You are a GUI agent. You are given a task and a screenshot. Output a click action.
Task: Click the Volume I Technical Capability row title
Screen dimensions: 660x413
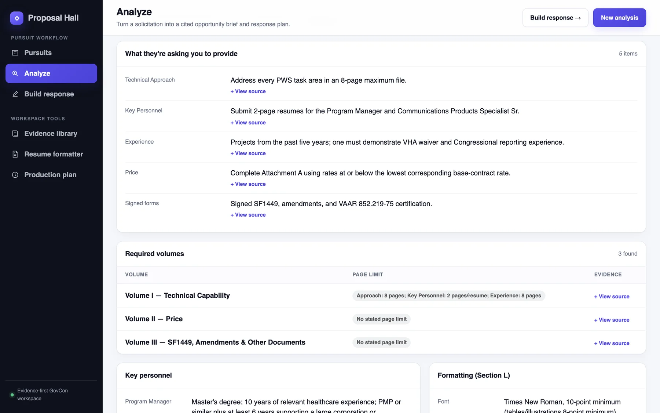pos(177,296)
